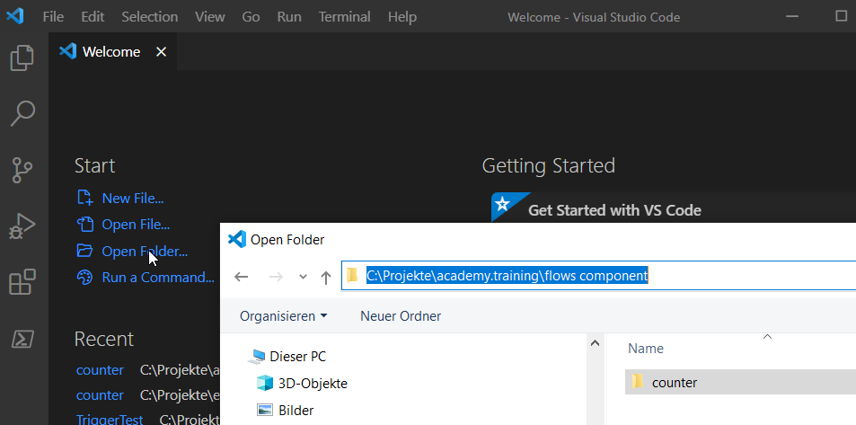Open the Organisieren dropdown
This screenshot has height=425, width=856.
(x=283, y=316)
